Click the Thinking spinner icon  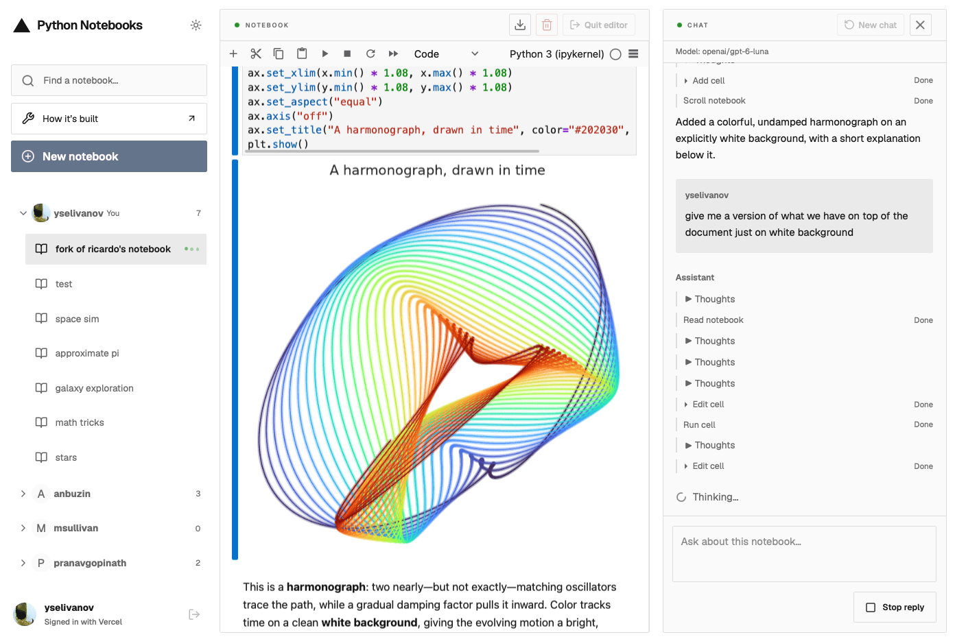click(681, 497)
